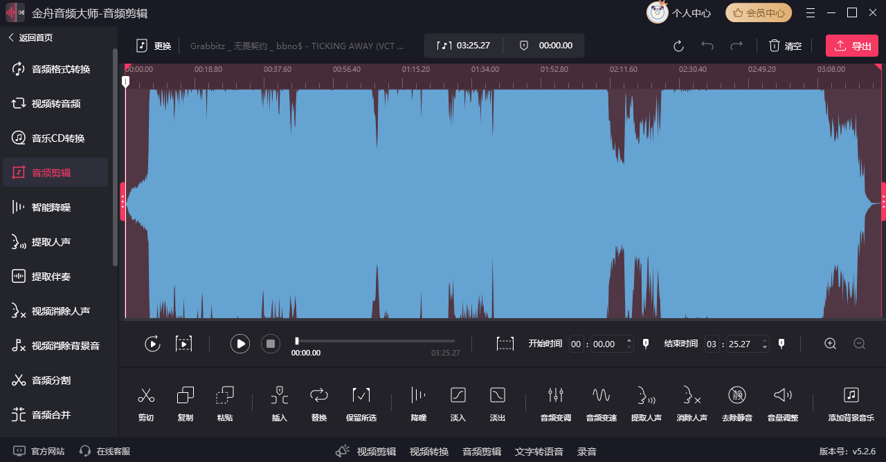Select the 剪切 (cut) tool
The image size is (886, 462).
coord(145,404)
